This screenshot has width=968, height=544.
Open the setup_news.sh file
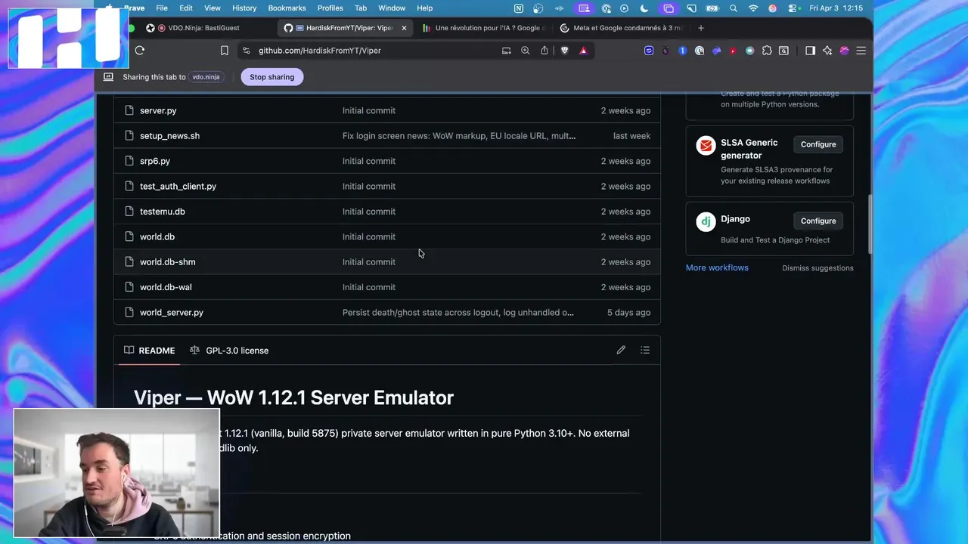pyautogui.click(x=169, y=136)
